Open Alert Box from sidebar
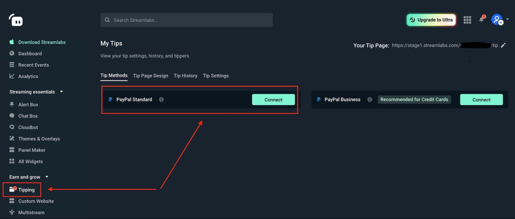Viewport: 515px width, 219px height. point(28,105)
